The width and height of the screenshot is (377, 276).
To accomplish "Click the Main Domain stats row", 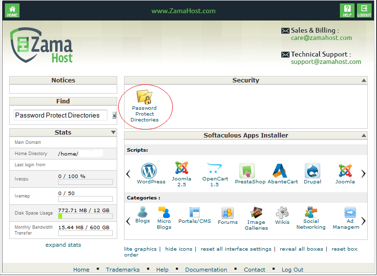I will tap(63, 142).
